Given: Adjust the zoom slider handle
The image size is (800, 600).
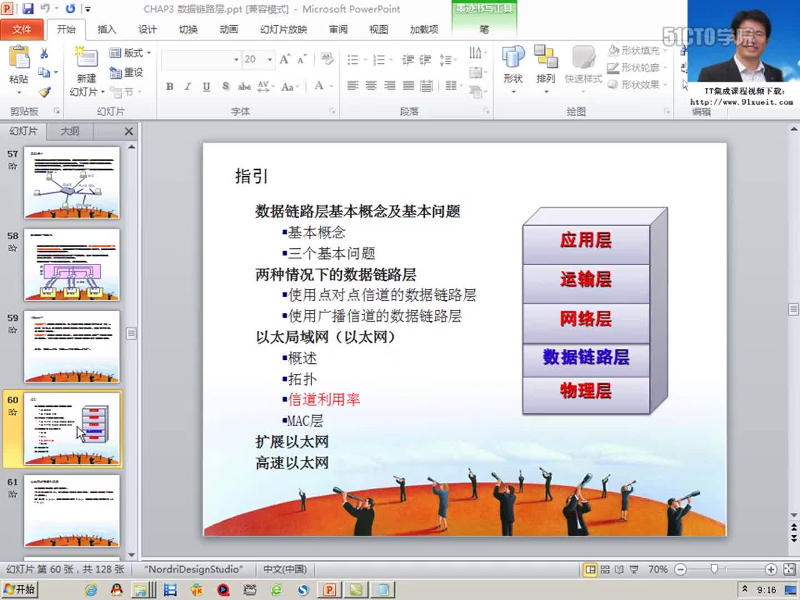Looking at the screenshot, I should point(714,569).
